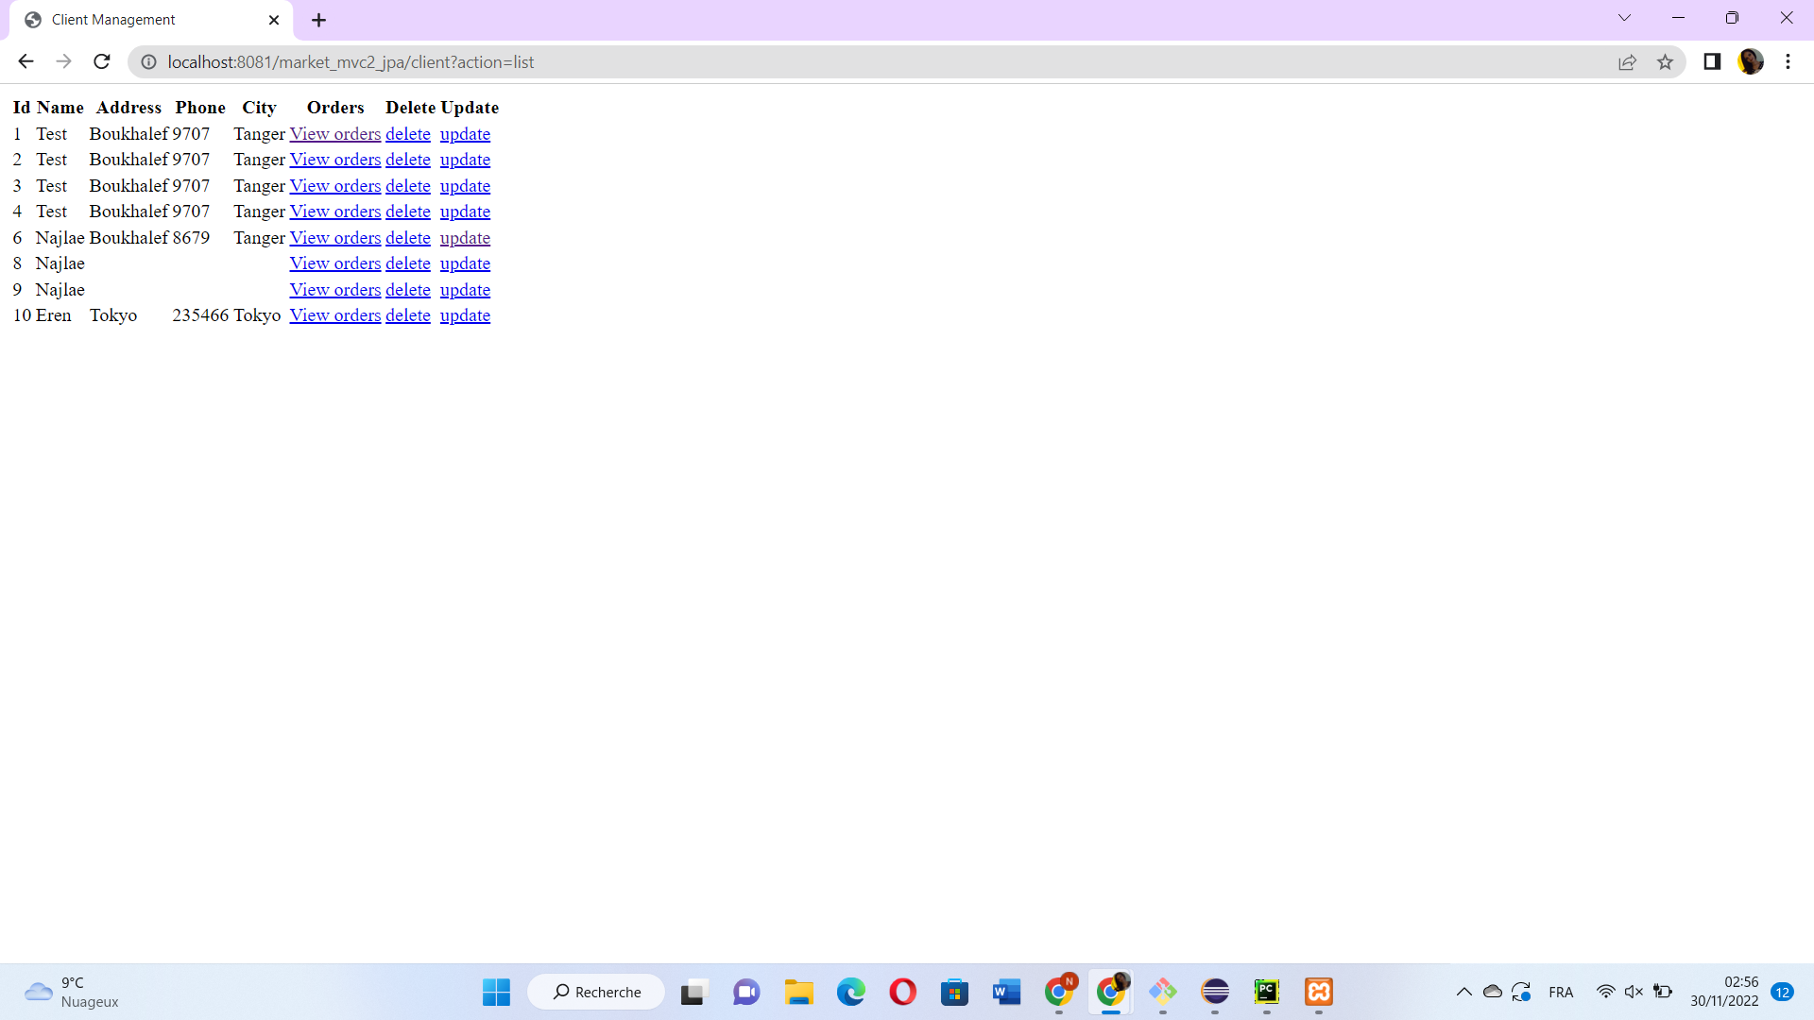The width and height of the screenshot is (1814, 1020).
Task: Open a new tab with plus button
Action: point(319,20)
